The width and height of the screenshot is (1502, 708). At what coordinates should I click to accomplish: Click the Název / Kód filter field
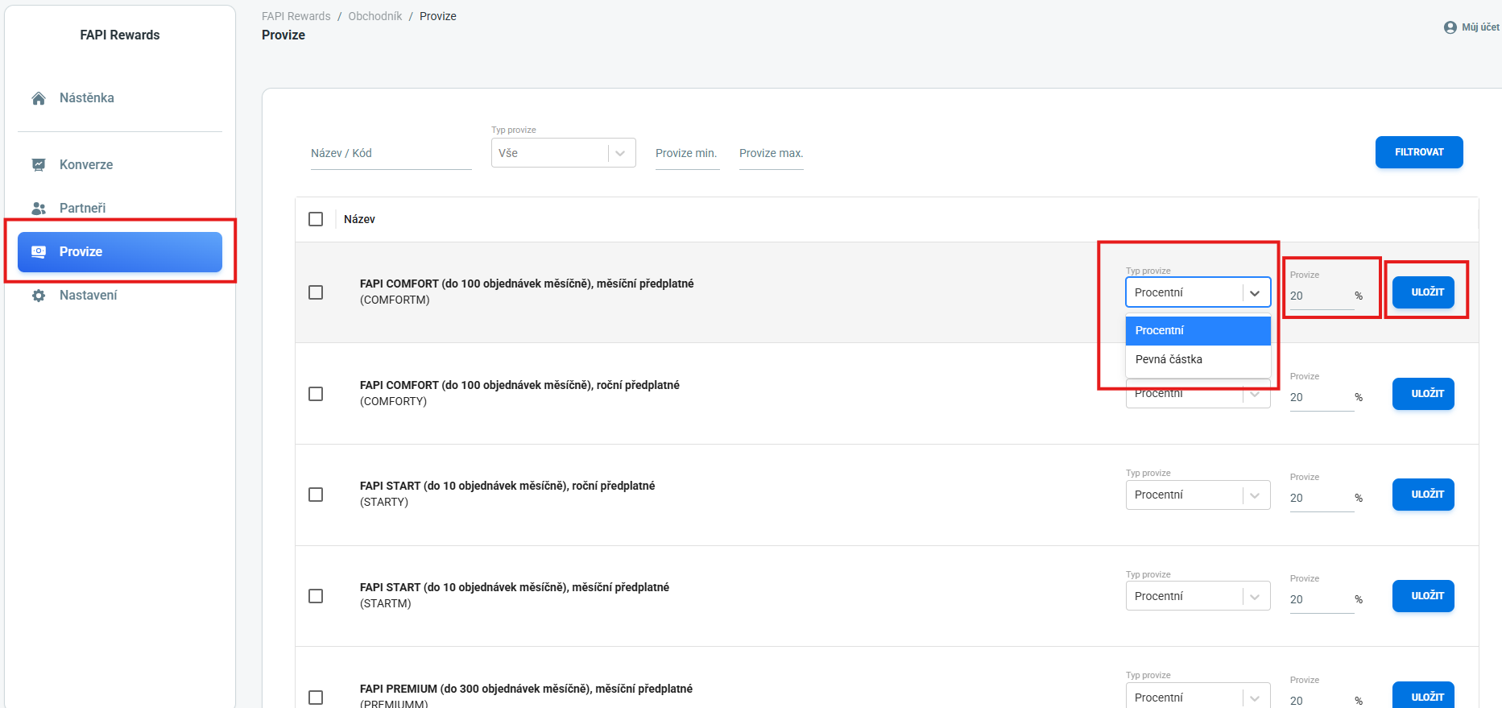[x=391, y=153]
